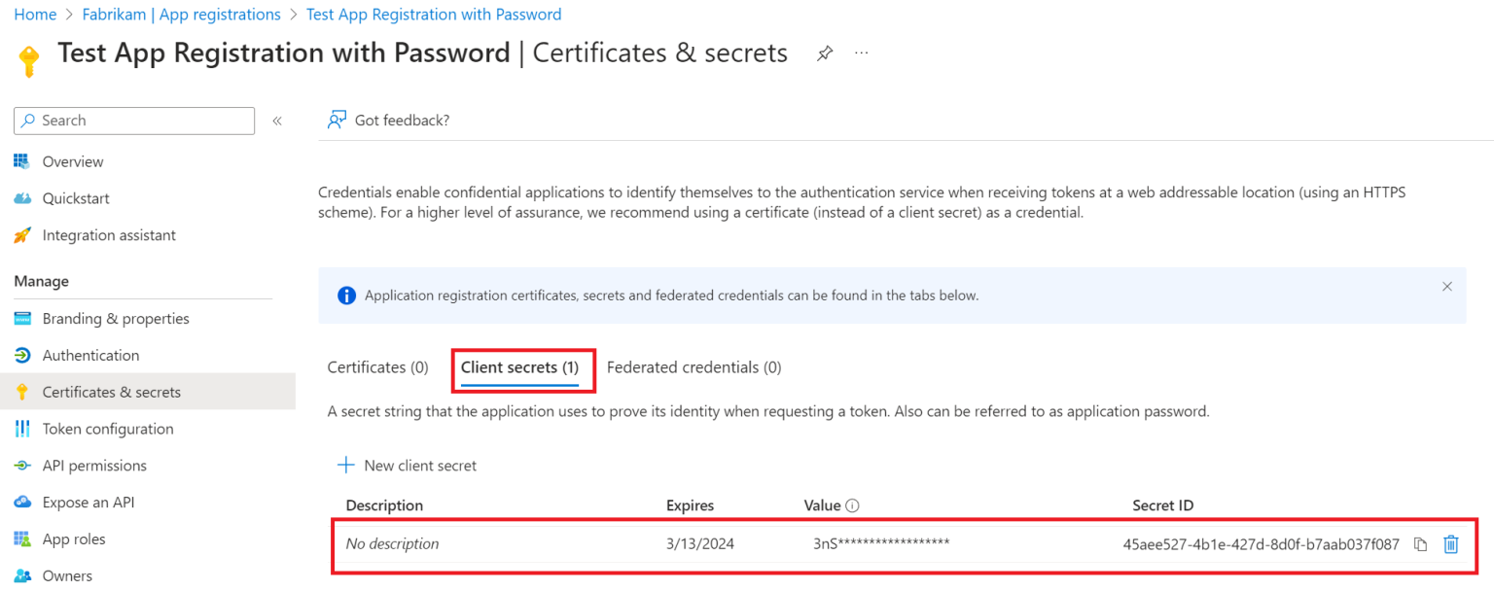
Task: Pin the Certificates & secrets page
Action: 825,53
